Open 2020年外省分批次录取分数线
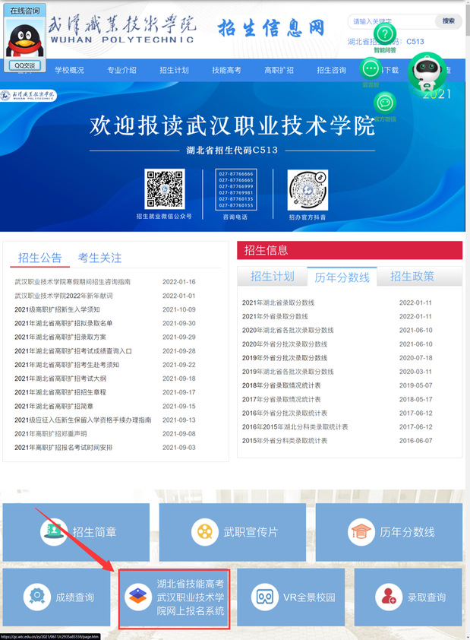Viewport: 470px width, 640px height. [x=285, y=344]
